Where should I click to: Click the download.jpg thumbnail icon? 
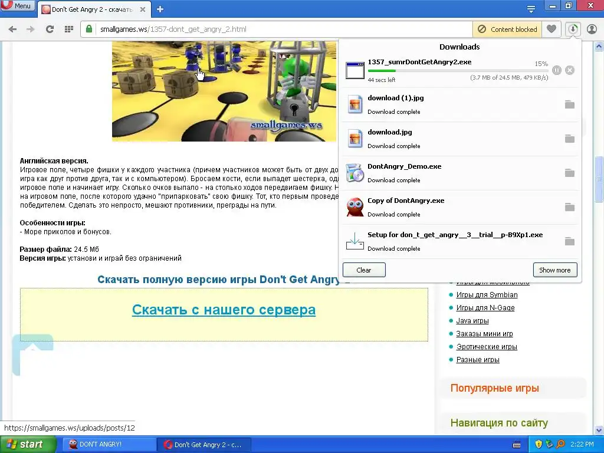[354, 139]
